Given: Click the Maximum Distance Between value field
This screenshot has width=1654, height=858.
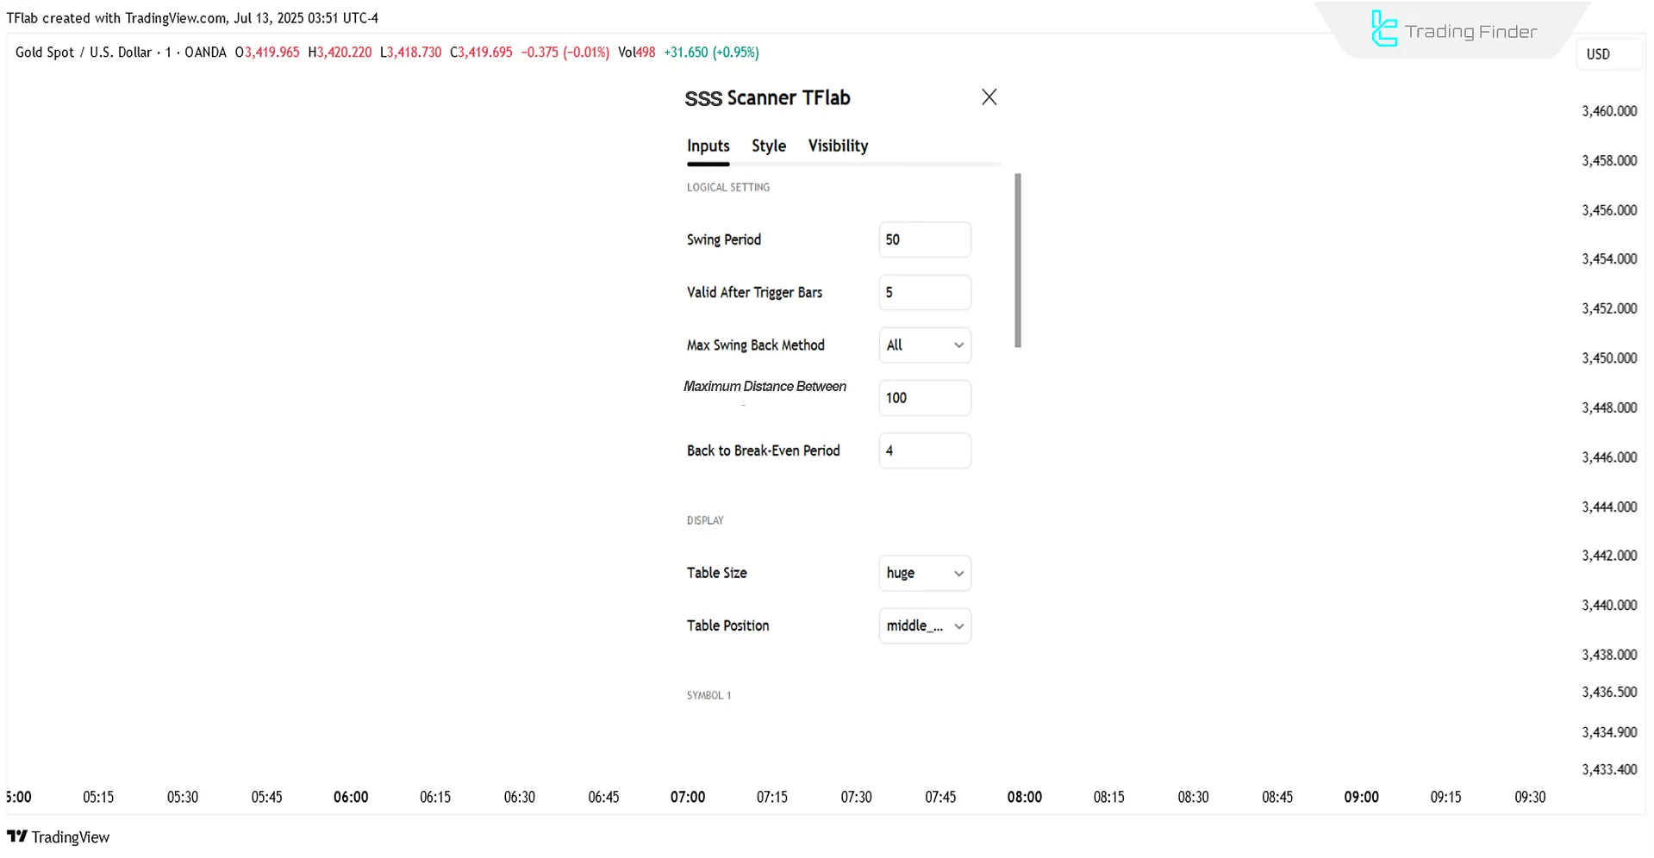Looking at the screenshot, I should [x=924, y=397].
